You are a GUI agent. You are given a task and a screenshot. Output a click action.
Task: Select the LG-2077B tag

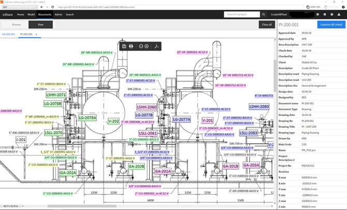[x=144, y=115]
